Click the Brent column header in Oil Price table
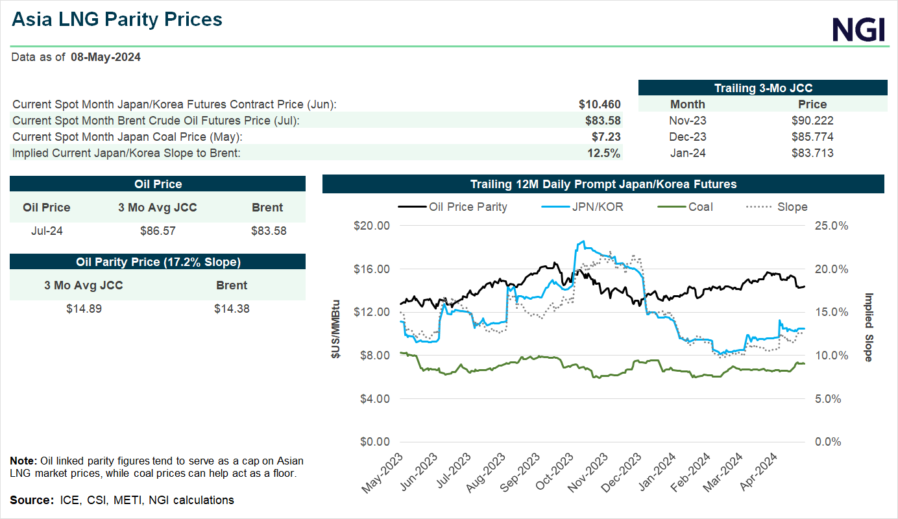 pos(267,208)
